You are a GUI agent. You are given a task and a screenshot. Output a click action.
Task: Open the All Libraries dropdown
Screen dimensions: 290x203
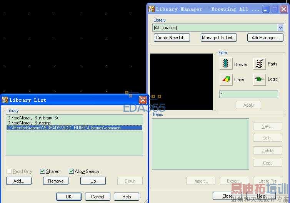[x=280, y=28]
